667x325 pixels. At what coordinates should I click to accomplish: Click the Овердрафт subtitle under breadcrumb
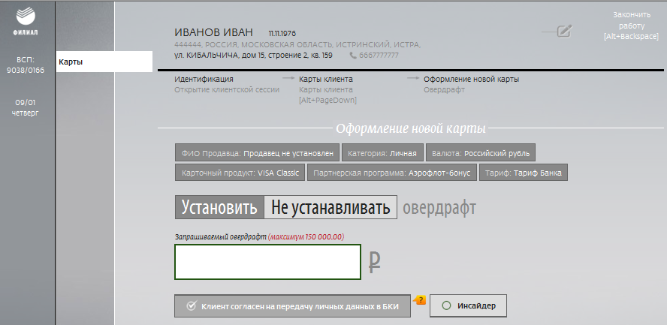pos(444,89)
